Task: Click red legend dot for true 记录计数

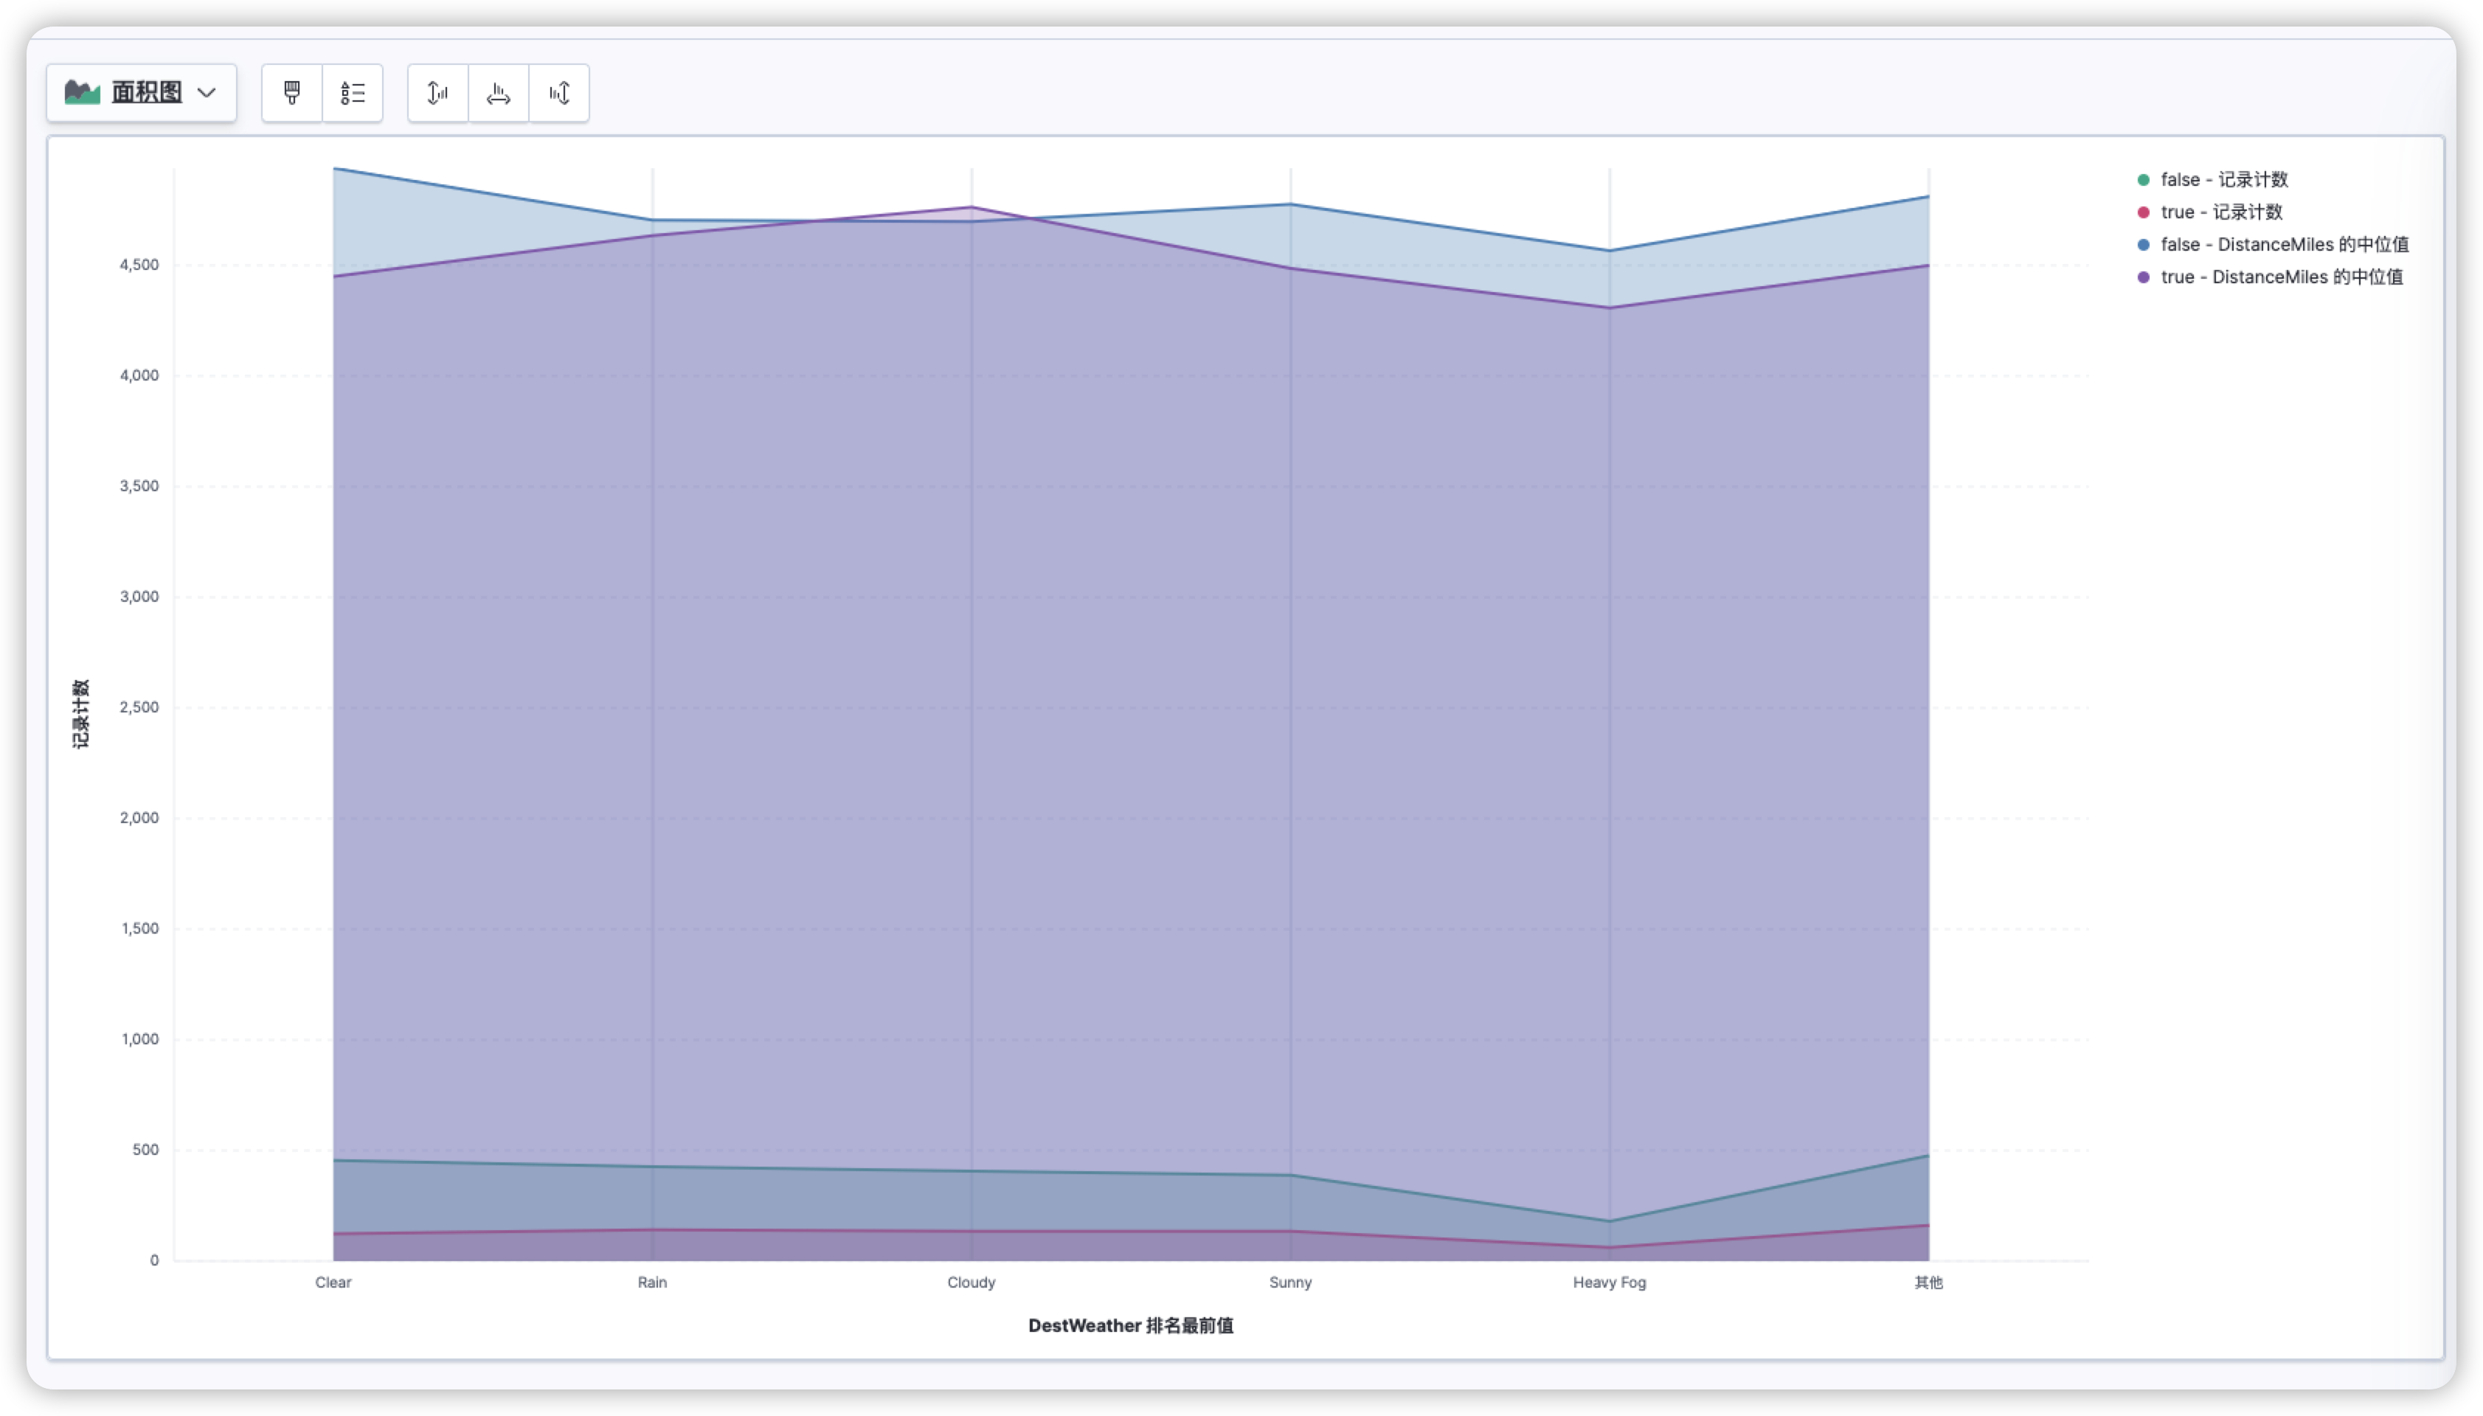Action: point(2143,212)
